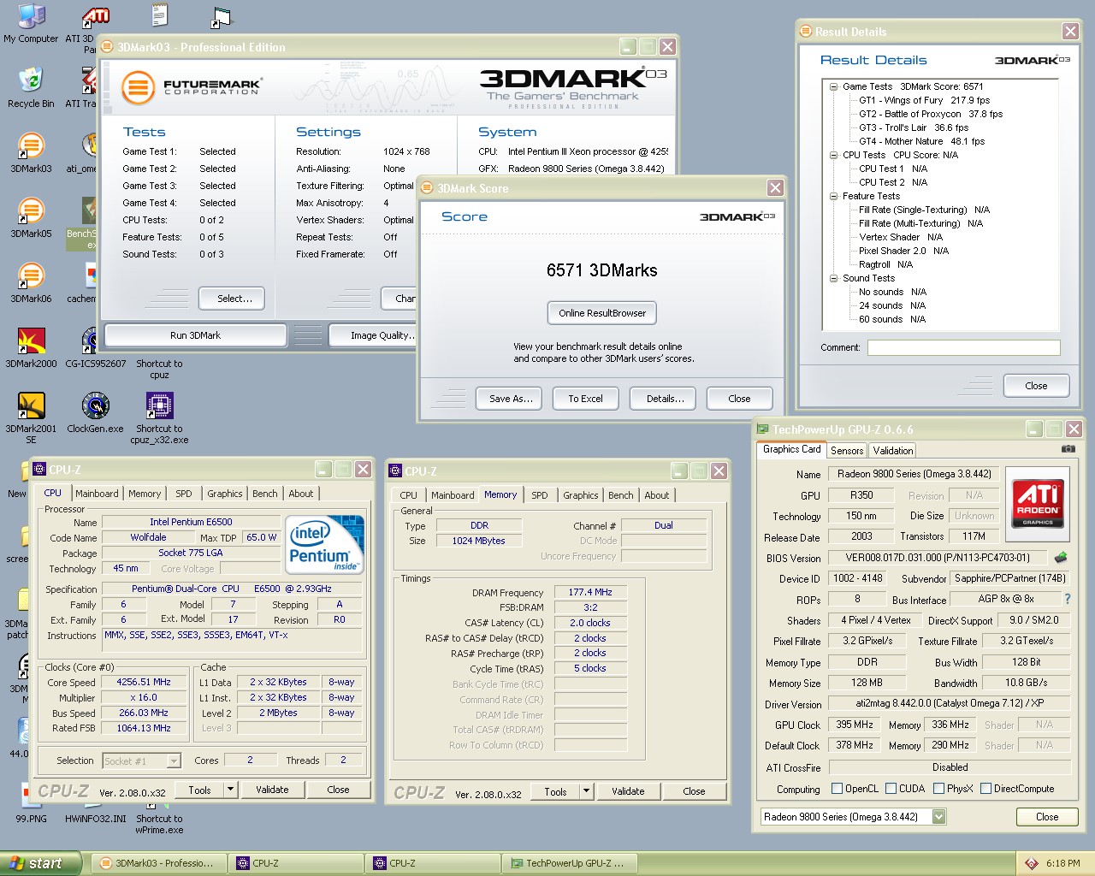The image size is (1095, 876).
Task: Switch to SPD tab in left CPU-Z
Action: 184,494
